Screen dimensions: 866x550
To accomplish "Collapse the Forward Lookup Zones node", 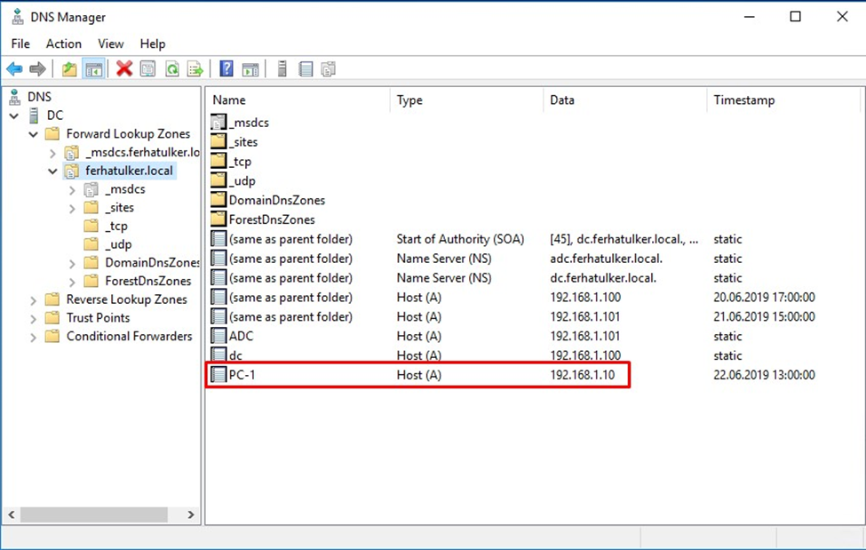I will click(x=34, y=134).
